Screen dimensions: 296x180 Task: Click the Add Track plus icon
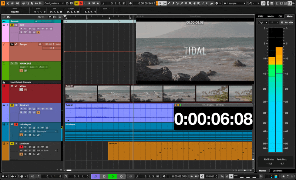(4, 17)
